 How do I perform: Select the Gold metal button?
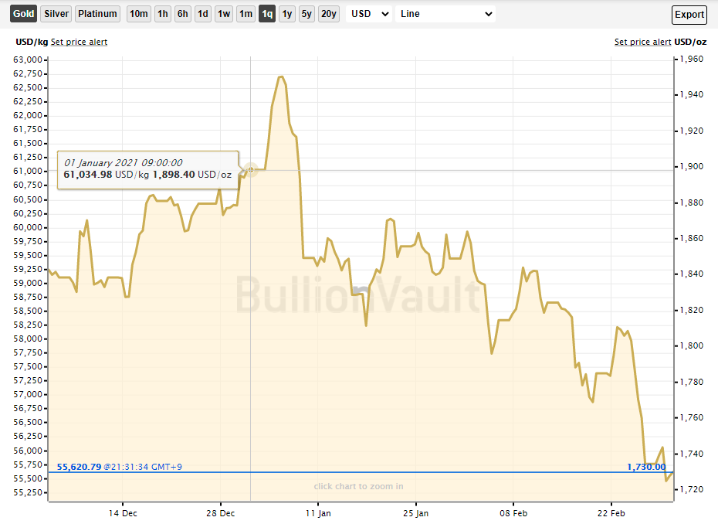click(23, 14)
